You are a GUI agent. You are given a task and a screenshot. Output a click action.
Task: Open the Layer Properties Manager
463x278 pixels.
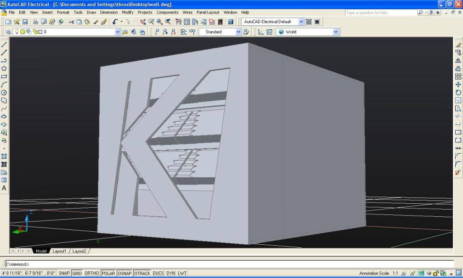coord(8,32)
